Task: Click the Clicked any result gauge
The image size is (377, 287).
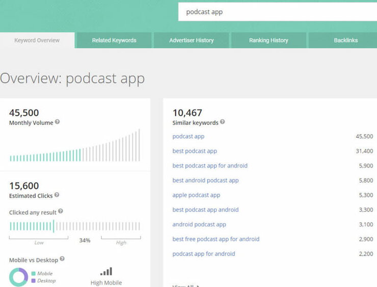Action: (x=75, y=226)
